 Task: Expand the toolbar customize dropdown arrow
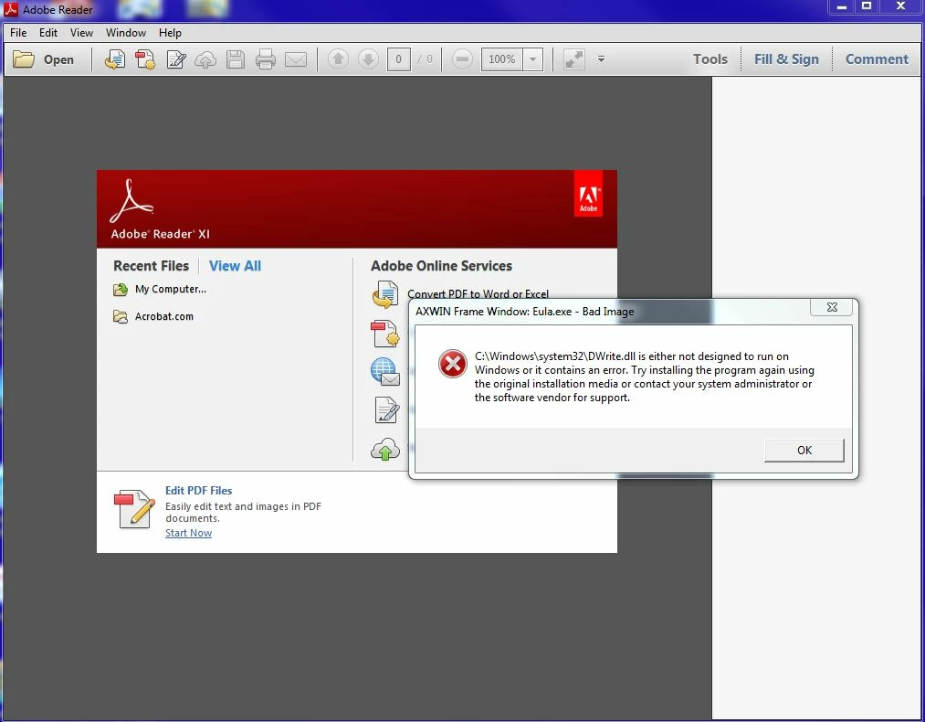tap(601, 59)
